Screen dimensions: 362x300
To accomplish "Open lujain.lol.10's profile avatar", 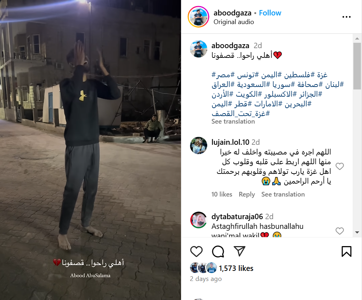I will [x=199, y=146].
